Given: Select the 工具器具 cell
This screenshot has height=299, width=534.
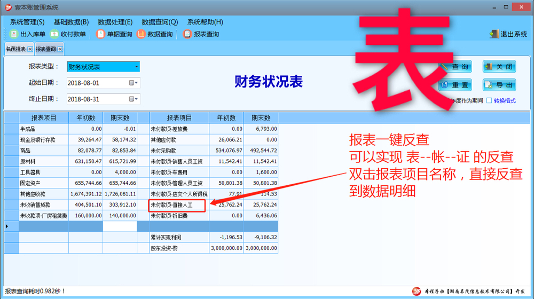Looking at the screenshot, I should point(44,172).
